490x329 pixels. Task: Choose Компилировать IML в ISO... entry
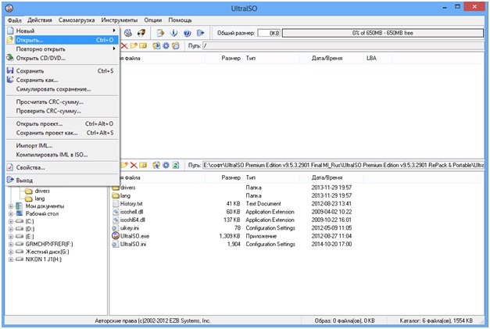[63, 155]
